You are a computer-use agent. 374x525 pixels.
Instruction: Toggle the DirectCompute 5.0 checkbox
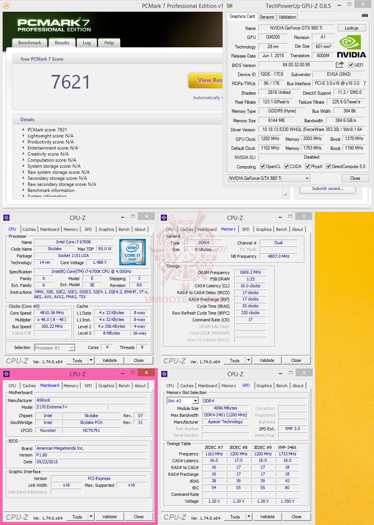[329, 167]
